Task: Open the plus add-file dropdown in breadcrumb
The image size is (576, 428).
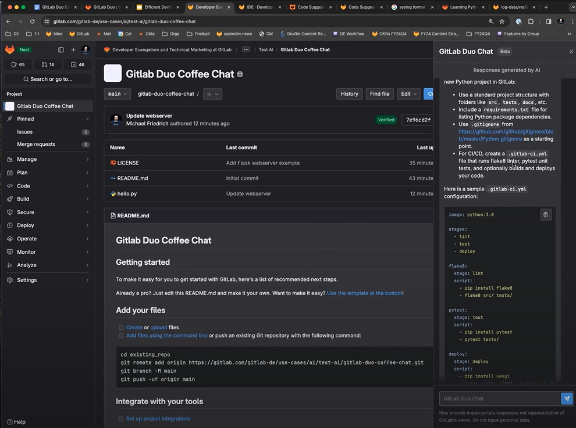Action: (212, 94)
